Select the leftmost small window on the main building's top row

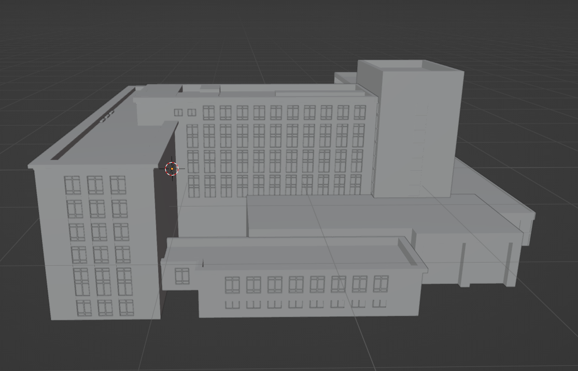tap(178, 113)
